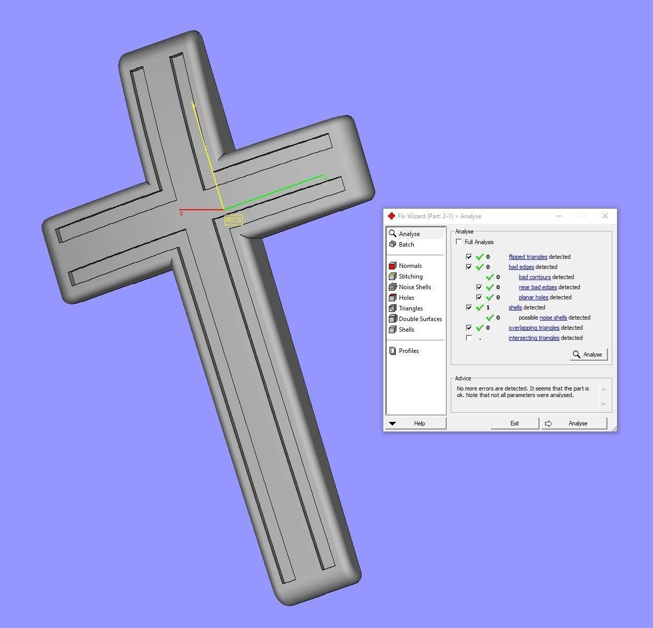Open the Stitching fix page
The height and width of the screenshot is (628, 653).
[411, 276]
